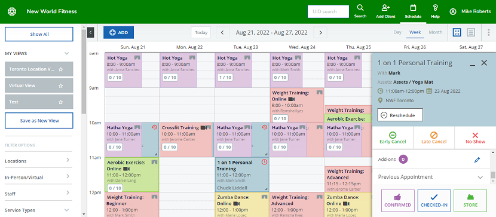The width and height of the screenshot is (496, 217).
Task: Click the New World Fitness logo icon
Action: (12, 11)
